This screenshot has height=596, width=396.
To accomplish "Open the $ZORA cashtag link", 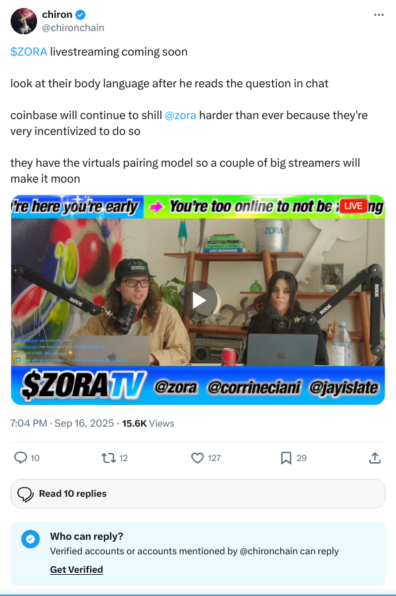I will click(x=28, y=52).
